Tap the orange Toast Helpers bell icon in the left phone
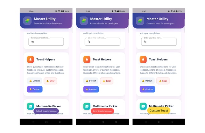 pyautogui.click(x=30, y=59)
